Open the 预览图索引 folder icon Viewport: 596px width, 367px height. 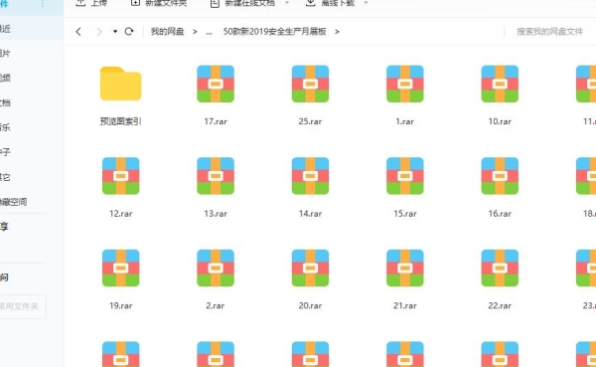coord(120,84)
